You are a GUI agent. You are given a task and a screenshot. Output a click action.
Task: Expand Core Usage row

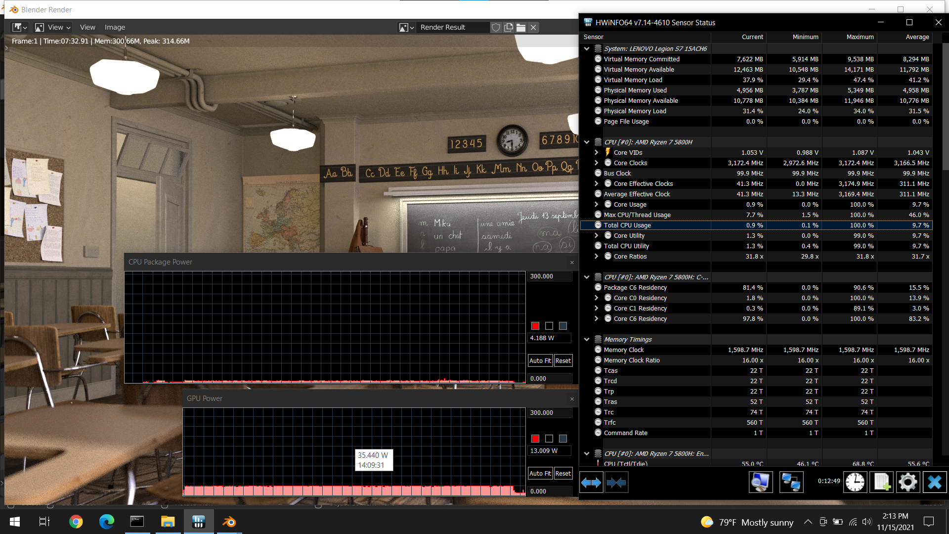(597, 204)
